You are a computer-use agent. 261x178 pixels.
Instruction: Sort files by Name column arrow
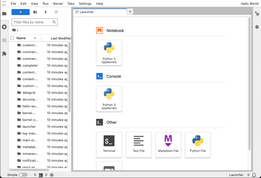click(x=35, y=38)
